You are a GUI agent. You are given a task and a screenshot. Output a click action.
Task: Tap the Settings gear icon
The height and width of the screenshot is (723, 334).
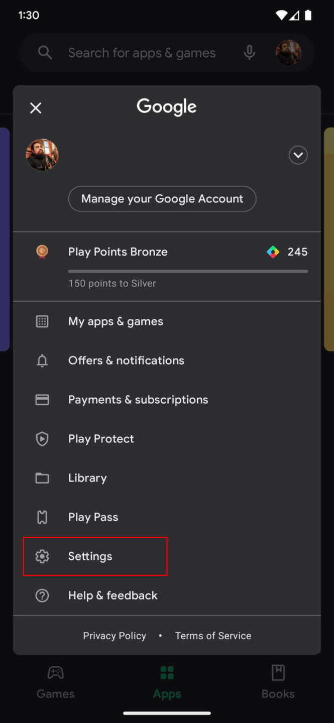click(x=42, y=556)
